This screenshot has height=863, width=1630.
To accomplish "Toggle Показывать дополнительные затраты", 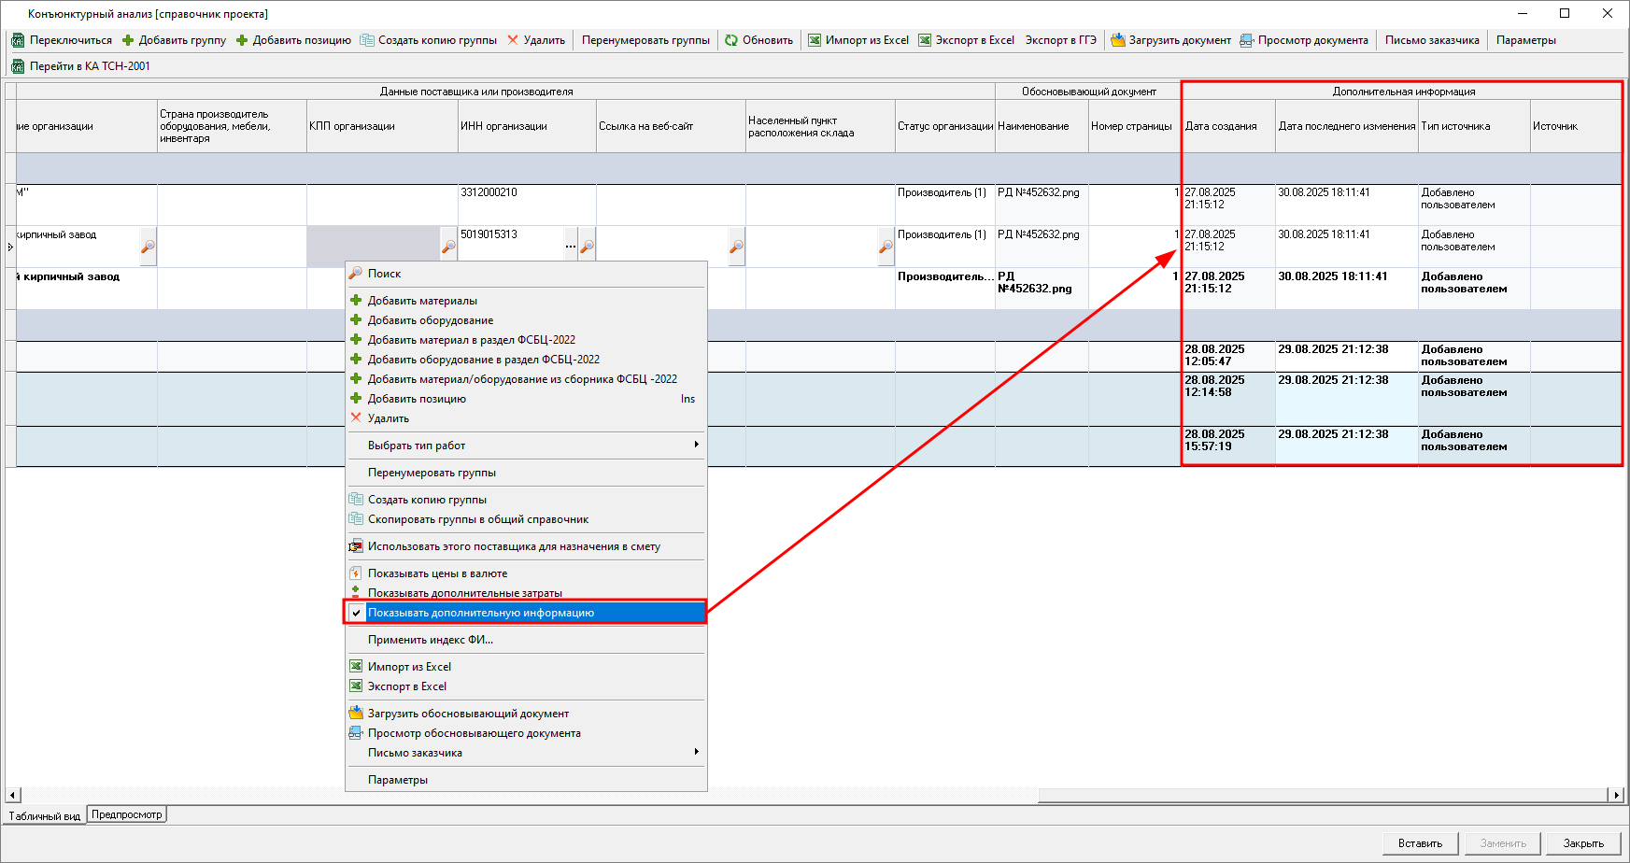I will (526, 593).
